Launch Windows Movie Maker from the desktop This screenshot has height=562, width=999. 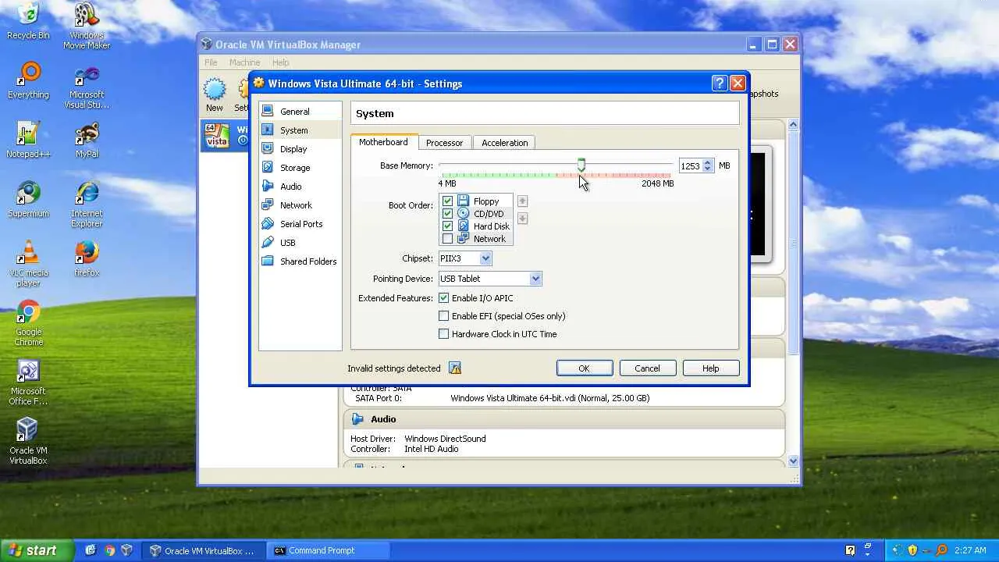pyautogui.click(x=87, y=27)
